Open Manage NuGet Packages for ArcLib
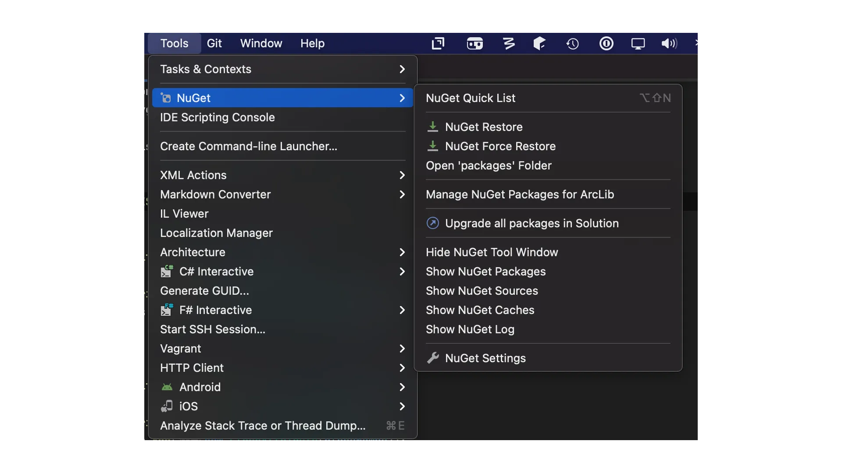 click(520, 194)
